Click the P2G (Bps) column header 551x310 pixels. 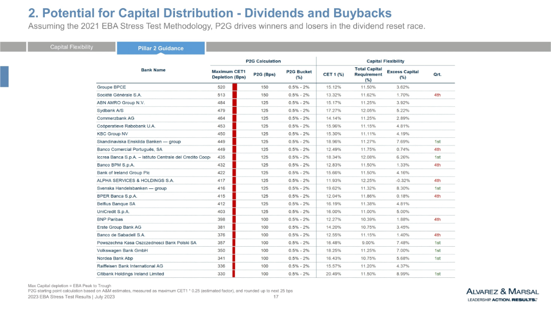point(264,75)
